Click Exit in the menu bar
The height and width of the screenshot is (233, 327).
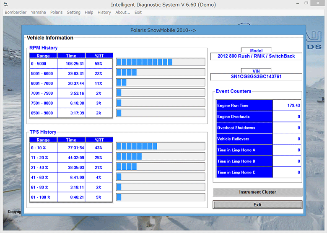coord(138,12)
